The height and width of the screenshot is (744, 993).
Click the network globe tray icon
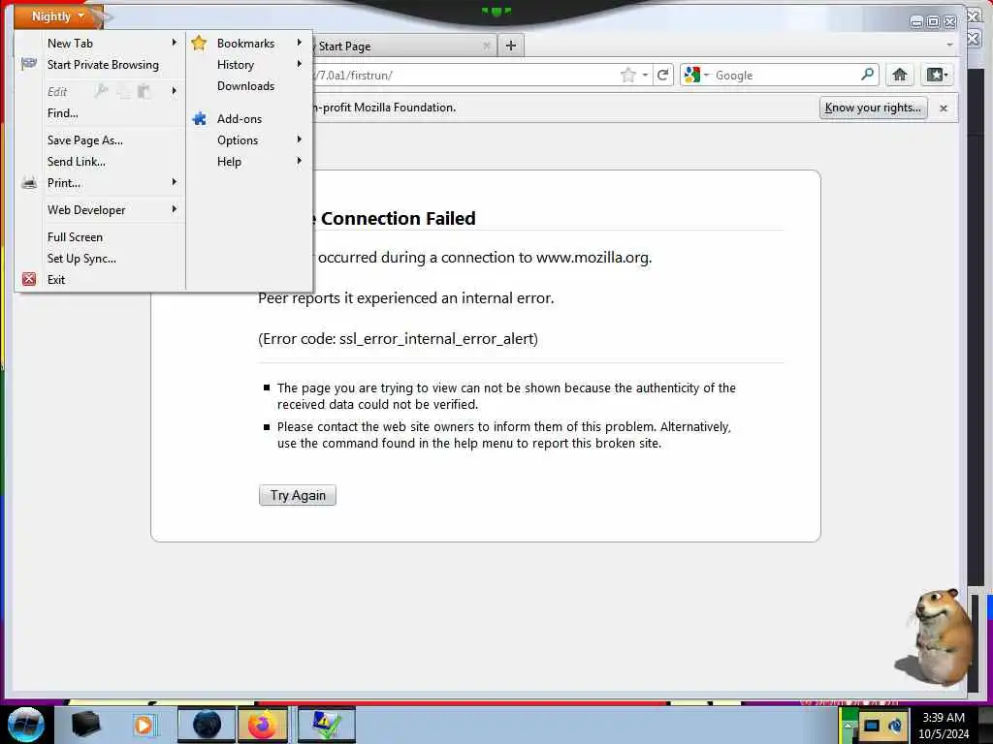(x=895, y=726)
